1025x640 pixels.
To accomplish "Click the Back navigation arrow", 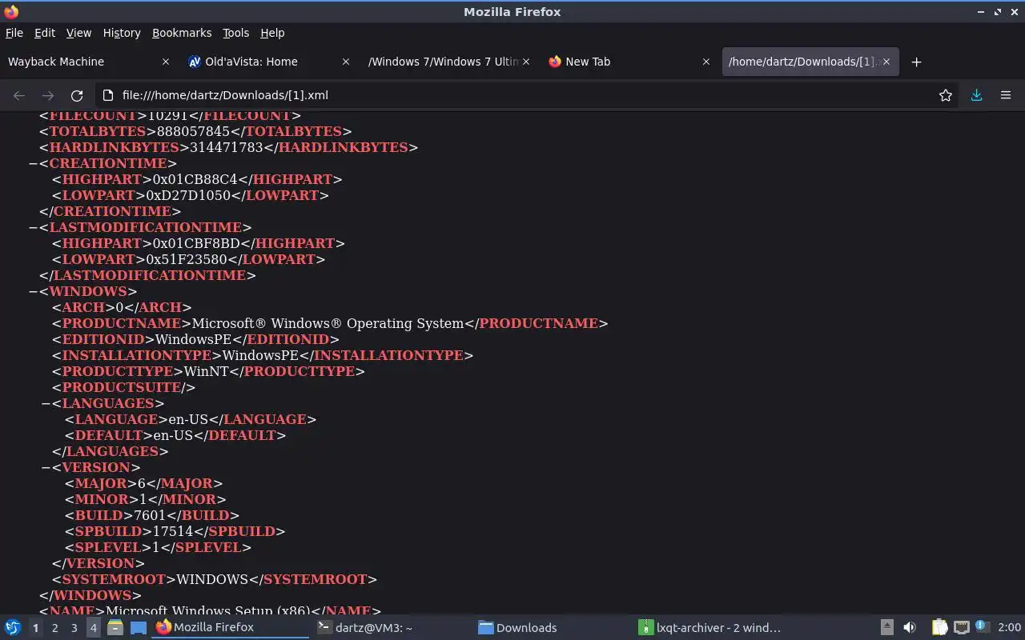I will click(19, 95).
